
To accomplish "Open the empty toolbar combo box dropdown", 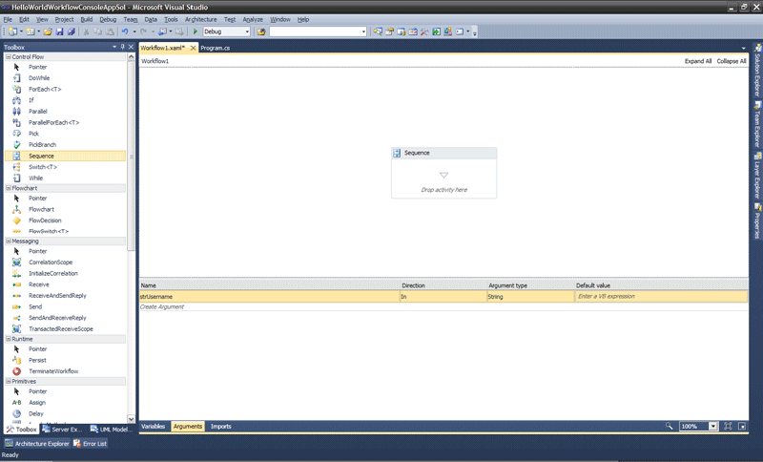I will [x=363, y=31].
